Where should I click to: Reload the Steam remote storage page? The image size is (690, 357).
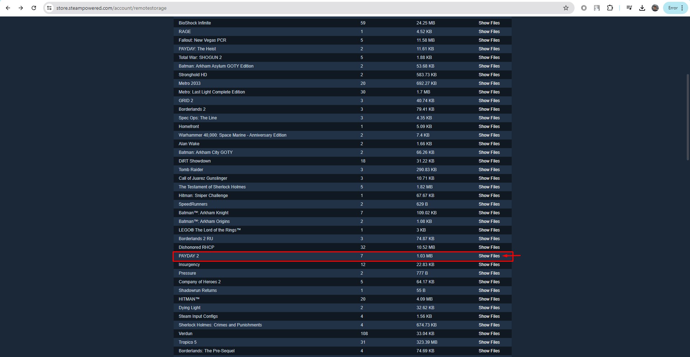34,8
